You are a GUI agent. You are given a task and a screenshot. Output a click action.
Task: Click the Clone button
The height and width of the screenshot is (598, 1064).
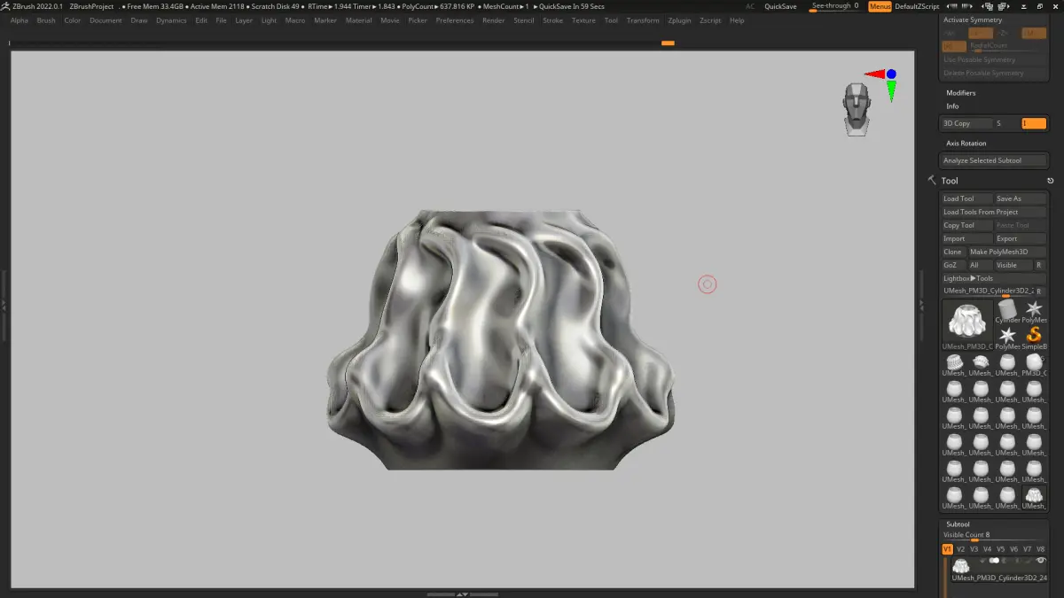(953, 252)
